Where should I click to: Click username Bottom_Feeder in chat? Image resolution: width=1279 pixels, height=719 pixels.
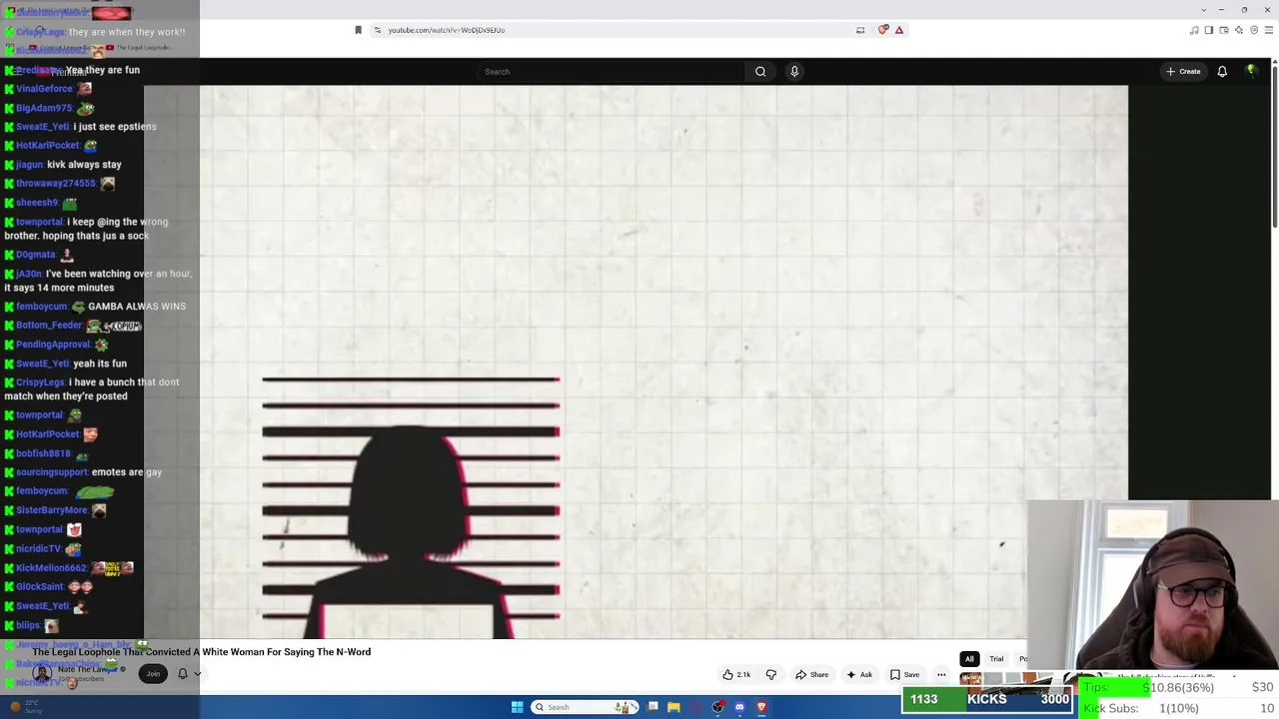pos(49,326)
